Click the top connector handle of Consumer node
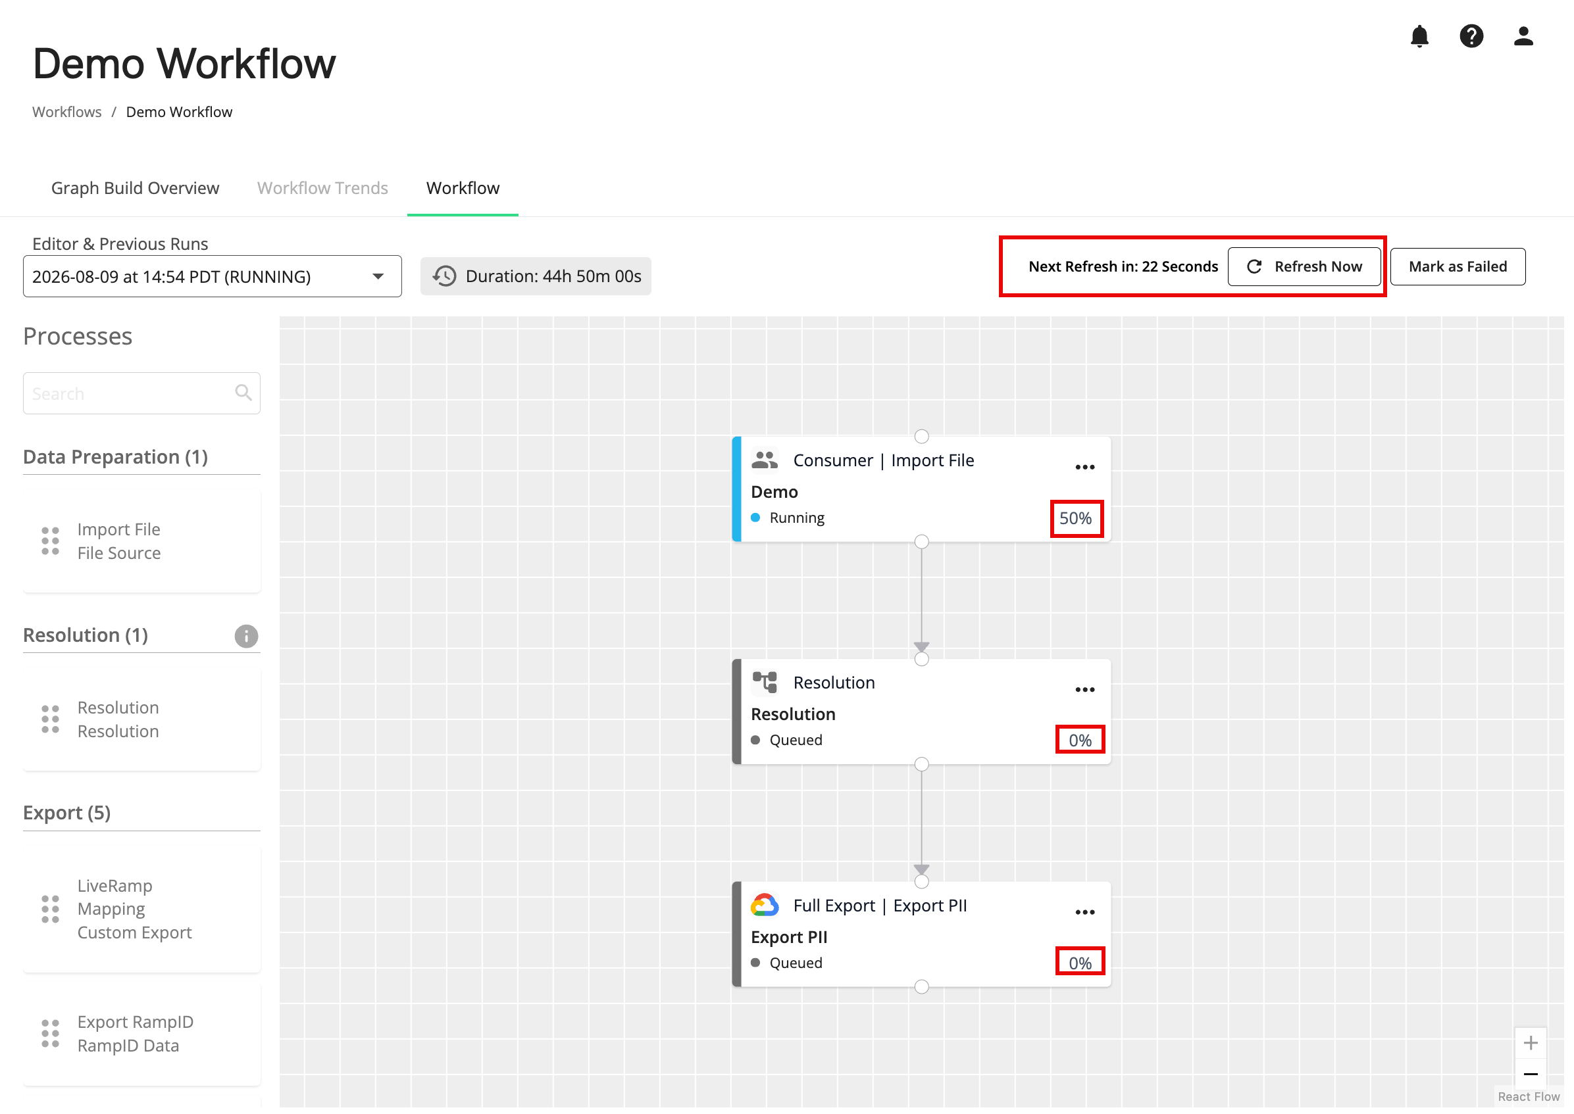 (921, 436)
